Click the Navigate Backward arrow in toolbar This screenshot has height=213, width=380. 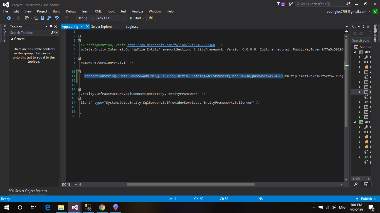(x=9, y=18)
